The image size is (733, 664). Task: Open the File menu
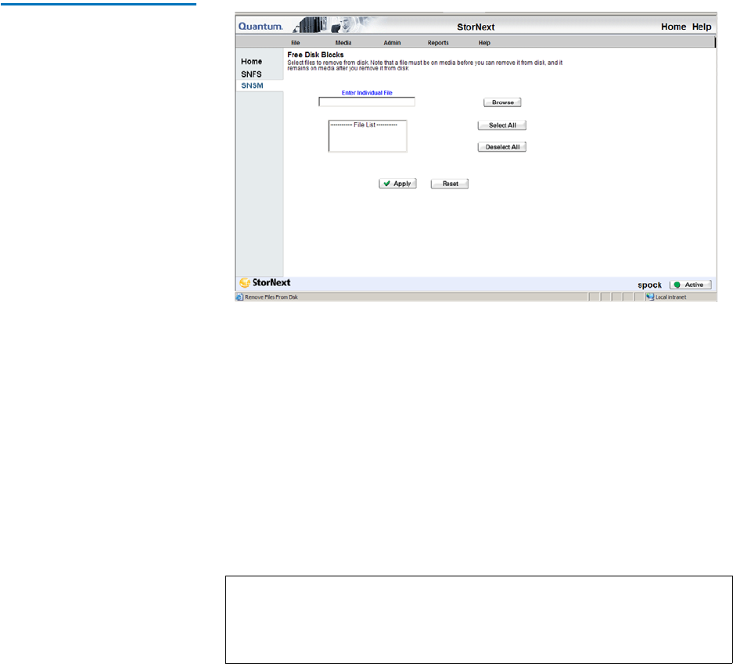coord(296,42)
